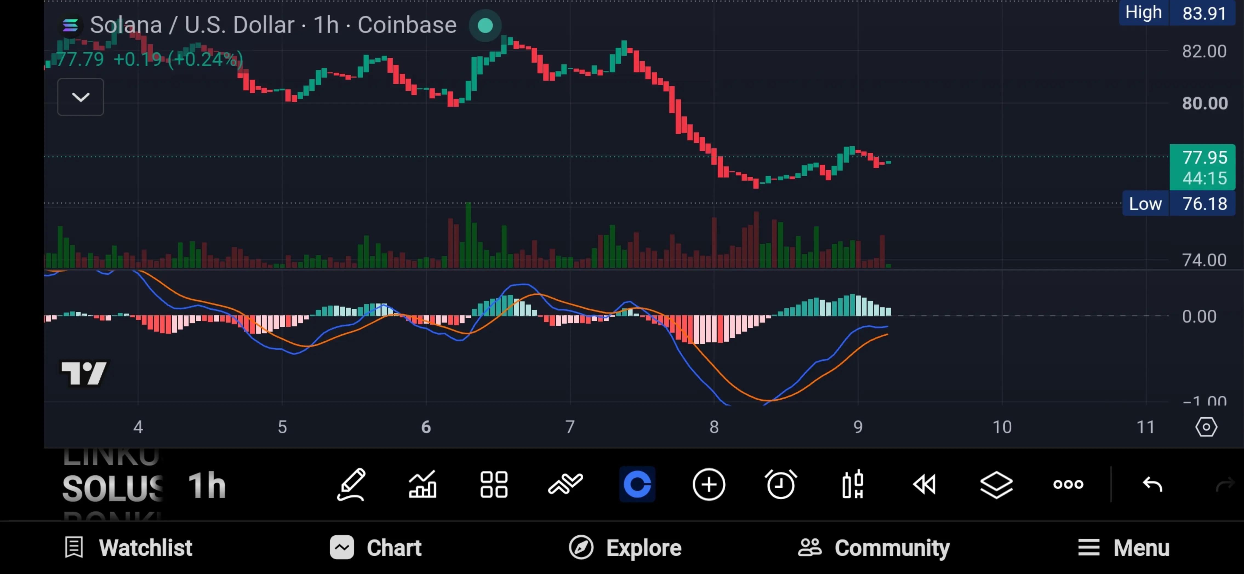Screen dimensions: 1244x574
Task: Tap the Low 76.18 price label
Action: (1179, 204)
